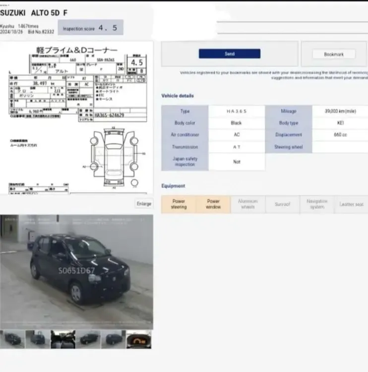368x372 pixels.
Task: Click the Inspection score 4.5 badge
Action: [90, 27]
